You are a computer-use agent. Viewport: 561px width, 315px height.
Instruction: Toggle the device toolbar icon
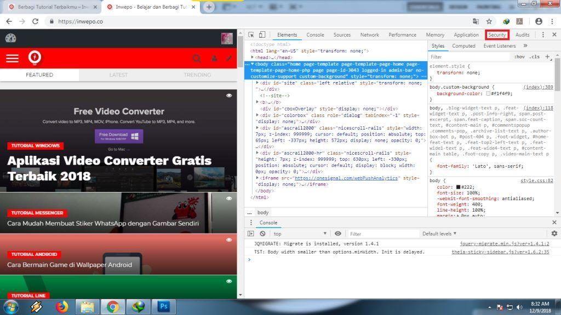point(262,34)
